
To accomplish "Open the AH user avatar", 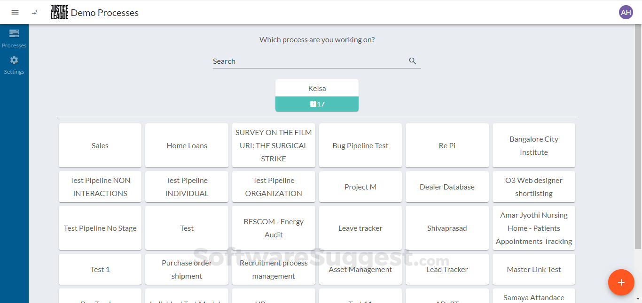I will pos(626,12).
